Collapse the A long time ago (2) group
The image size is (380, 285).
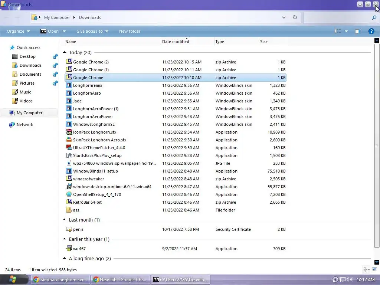(65, 258)
